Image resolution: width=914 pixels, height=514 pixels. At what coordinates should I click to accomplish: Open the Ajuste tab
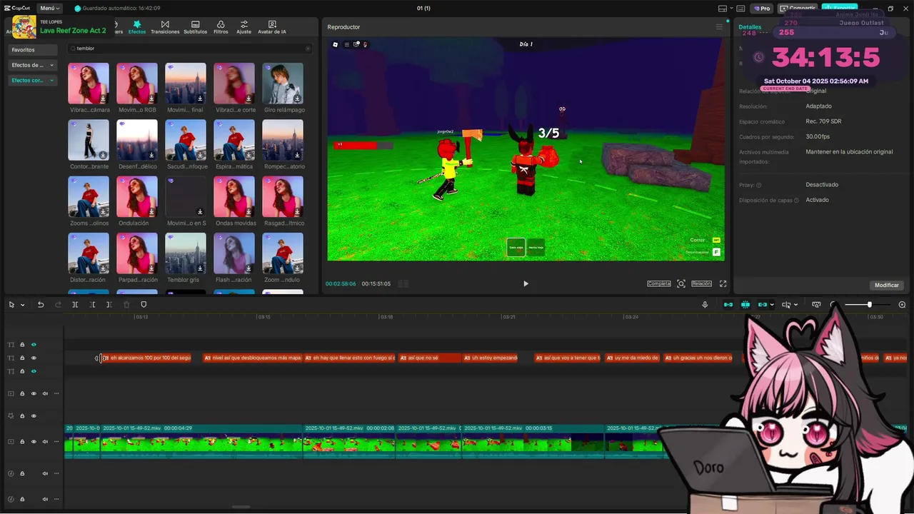[x=243, y=27]
